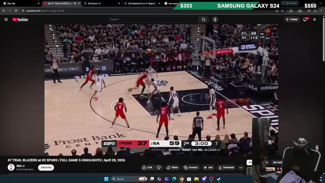Image resolution: width=325 pixels, height=183 pixels.
Task: Focus the YouTube search field
Action: 153,19
